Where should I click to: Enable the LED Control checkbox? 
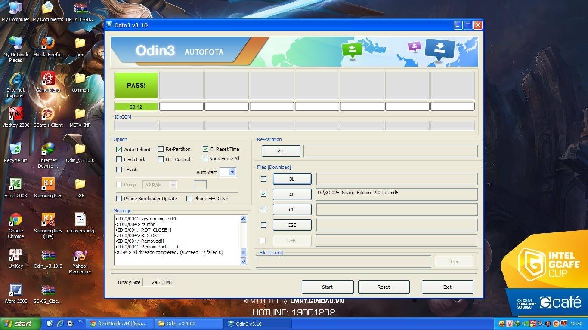click(161, 159)
